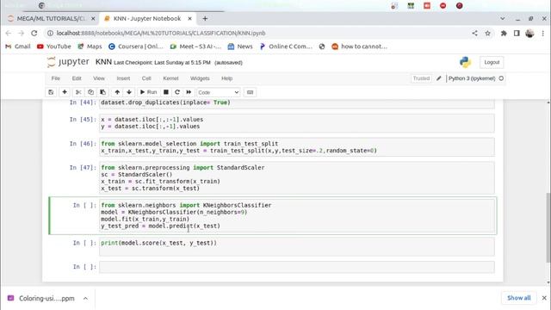
Task: Open the View menu
Action: (x=99, y=78)
